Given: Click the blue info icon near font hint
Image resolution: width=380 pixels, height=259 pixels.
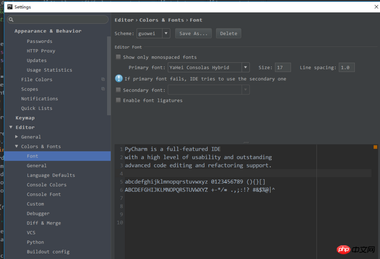Looking at the screenshot, I should click(x=119, y=79).
